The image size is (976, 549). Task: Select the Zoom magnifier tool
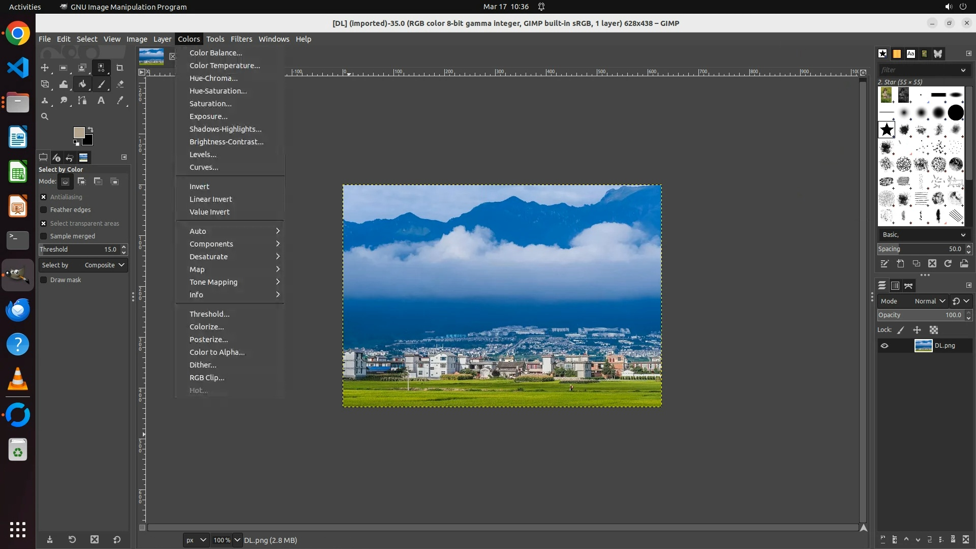(45, 116)
